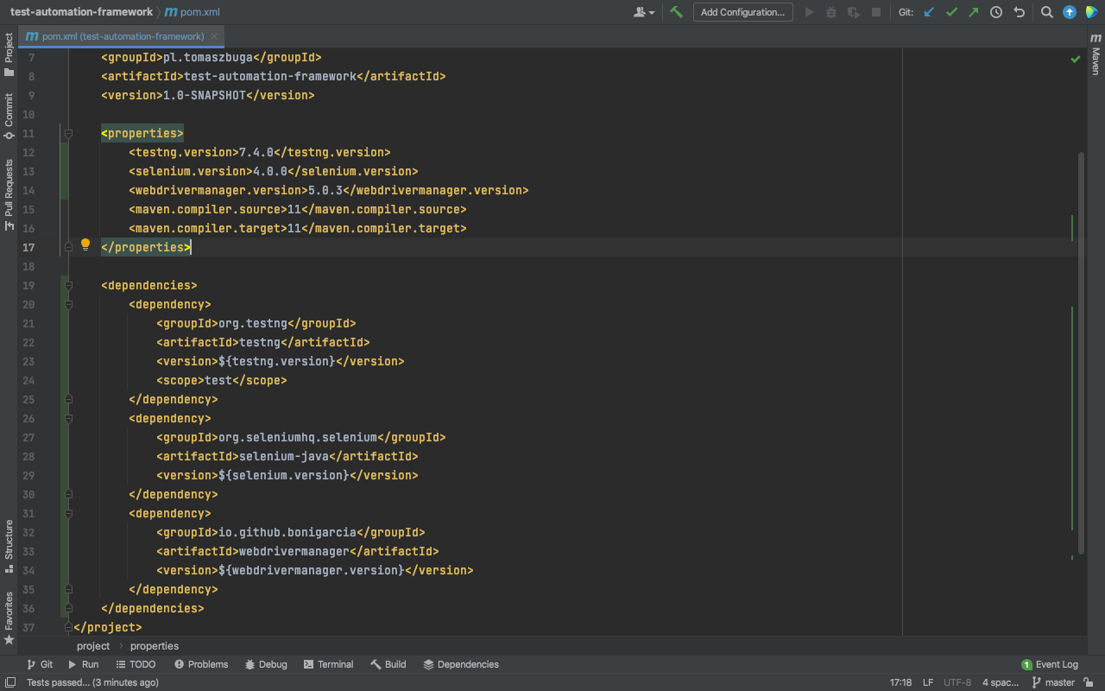Open the Run tool window tab

83,664
